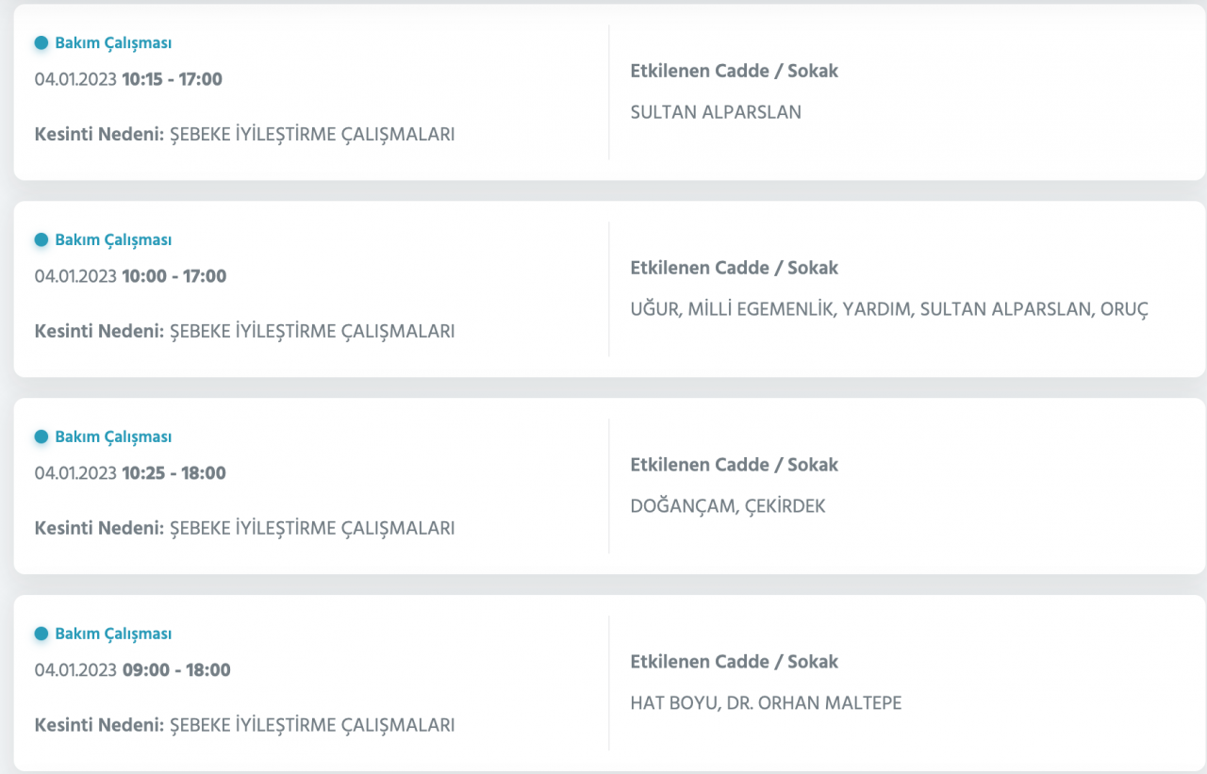Select Bakım Çalışması label above 10:00 - 17:00
Screen dimensions: 1207x774
(x=113, y=239)
